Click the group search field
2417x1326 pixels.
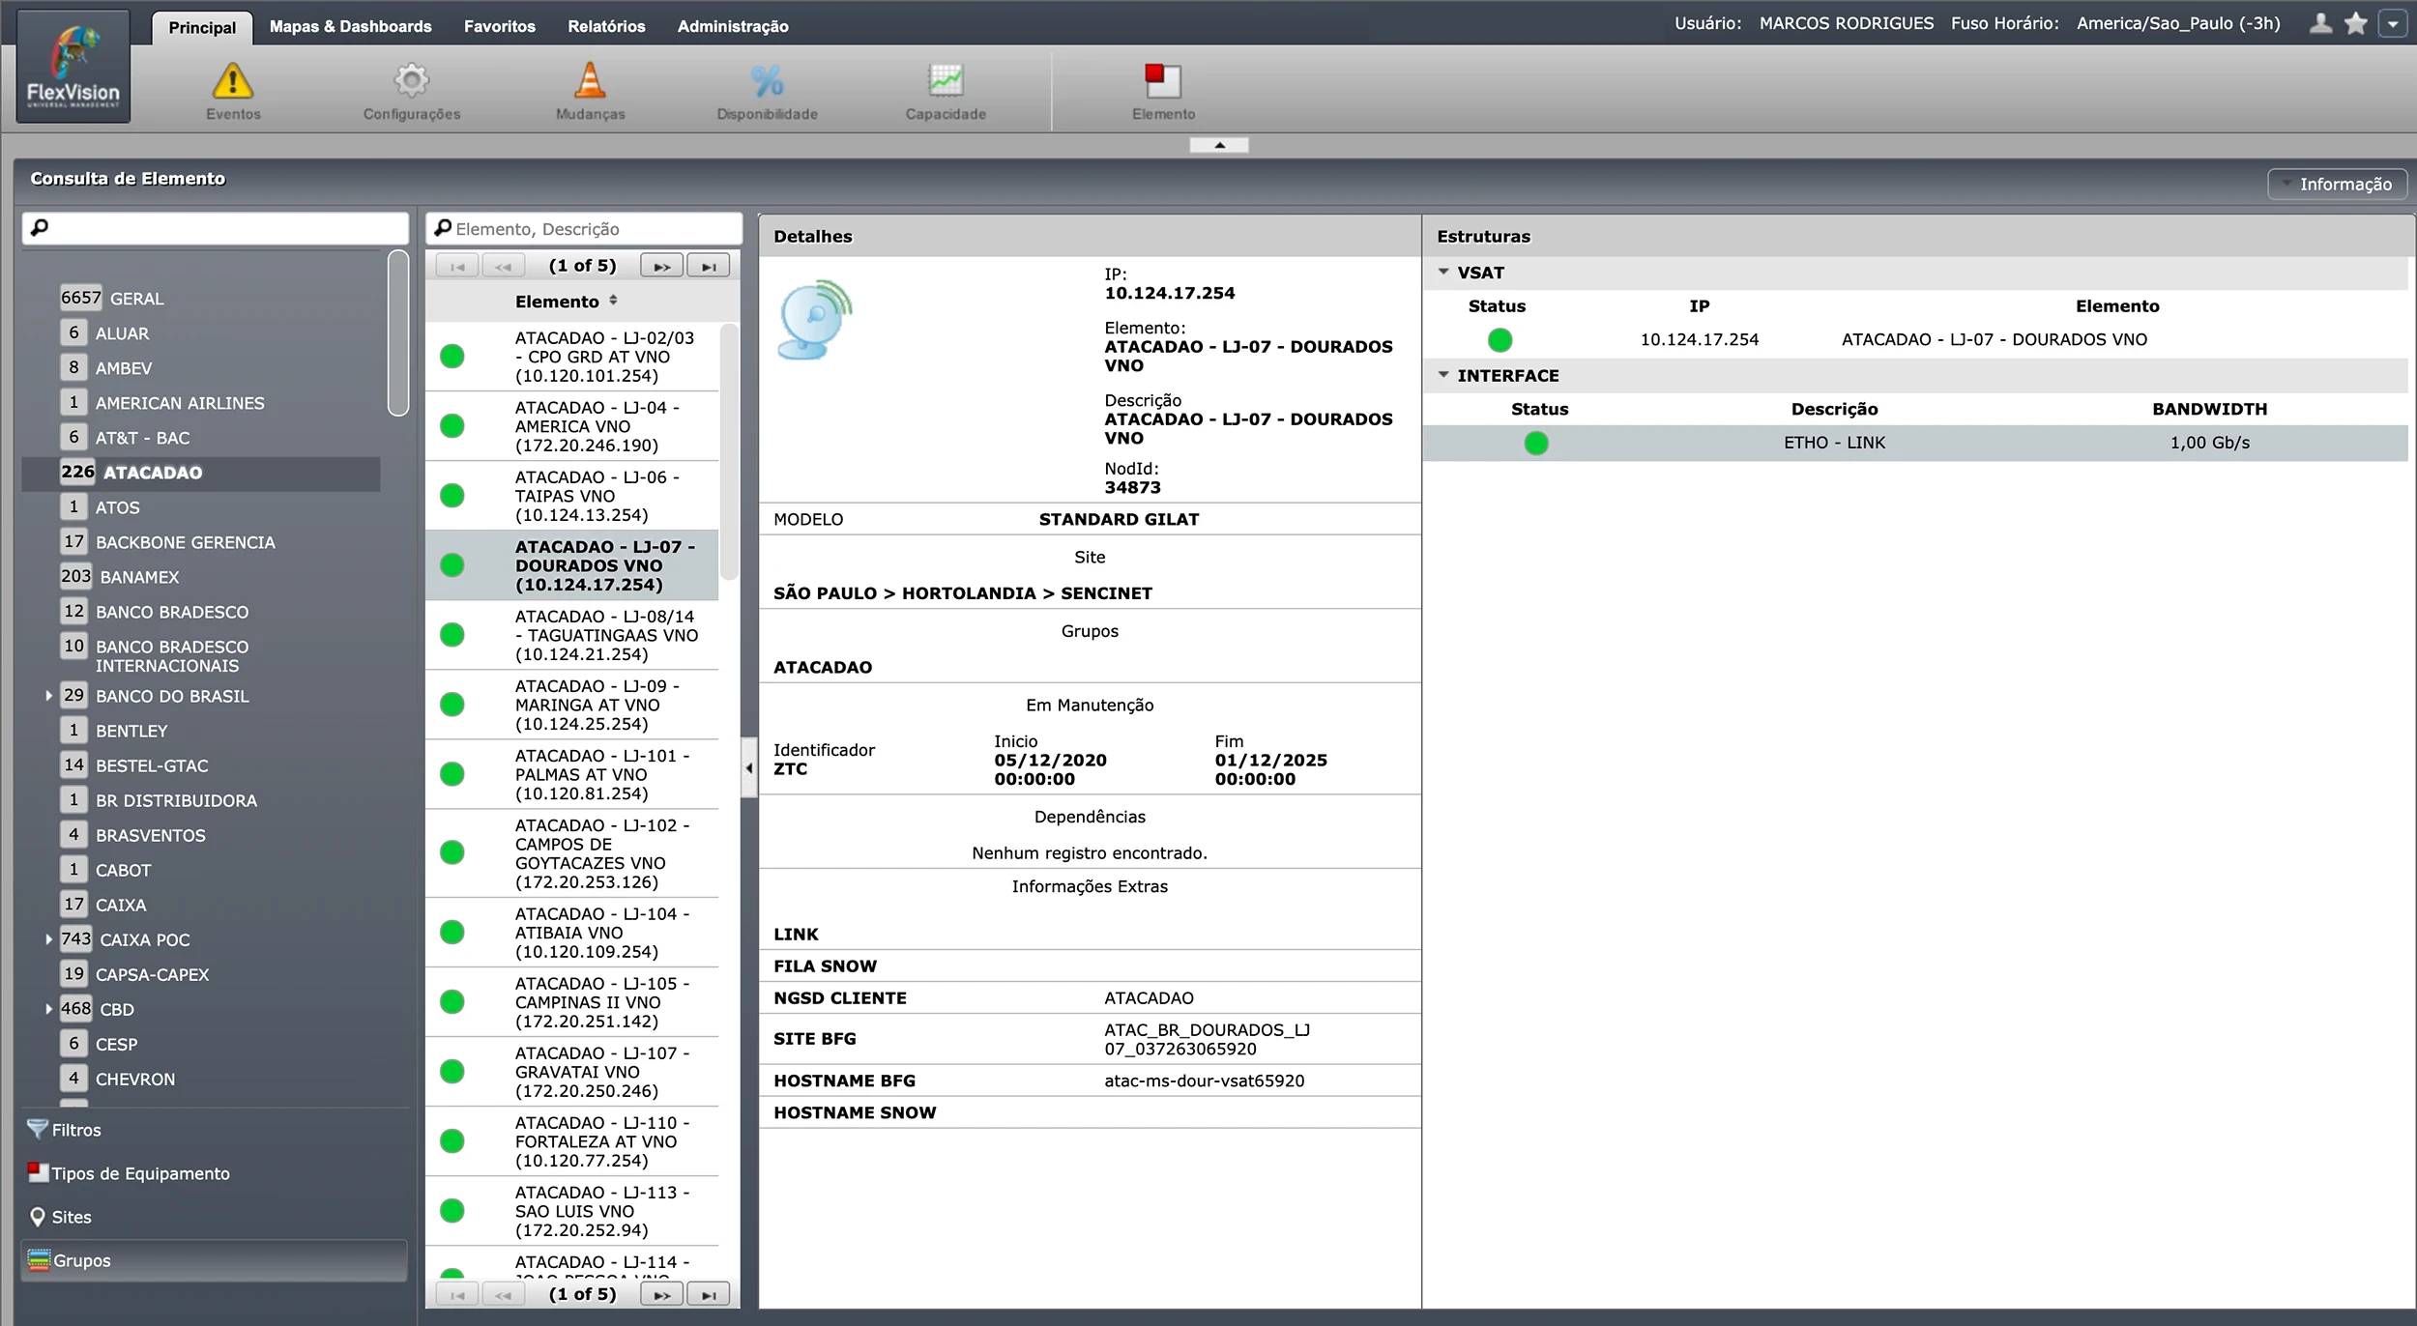pyautogui.click(x=216, y=228)
